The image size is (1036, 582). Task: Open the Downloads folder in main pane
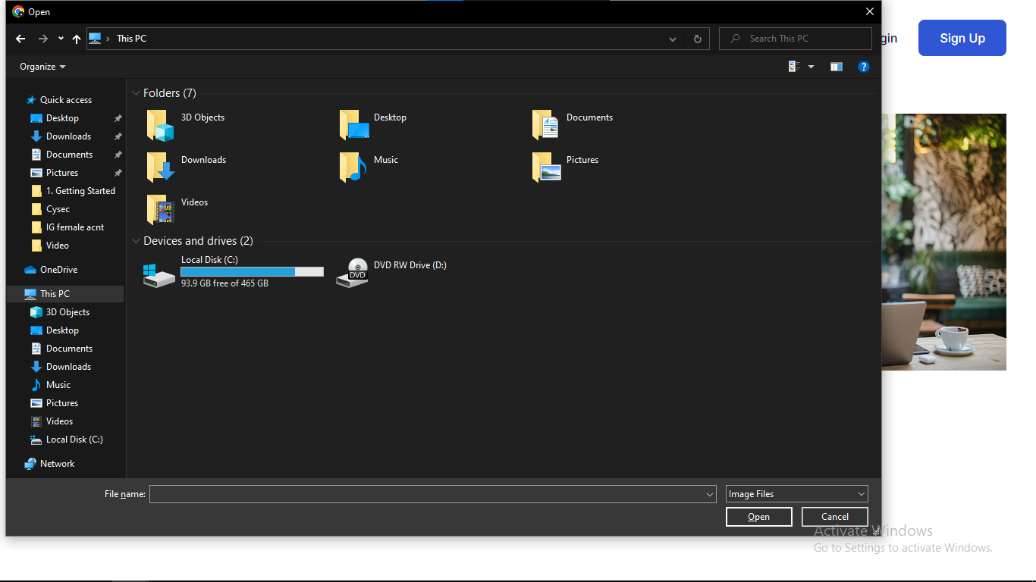tap(187, 167)
